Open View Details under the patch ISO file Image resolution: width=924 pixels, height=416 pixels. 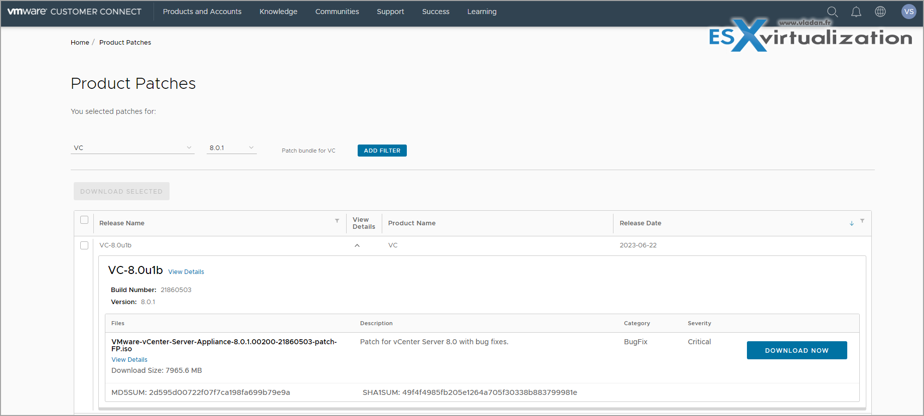coord(129,360)
